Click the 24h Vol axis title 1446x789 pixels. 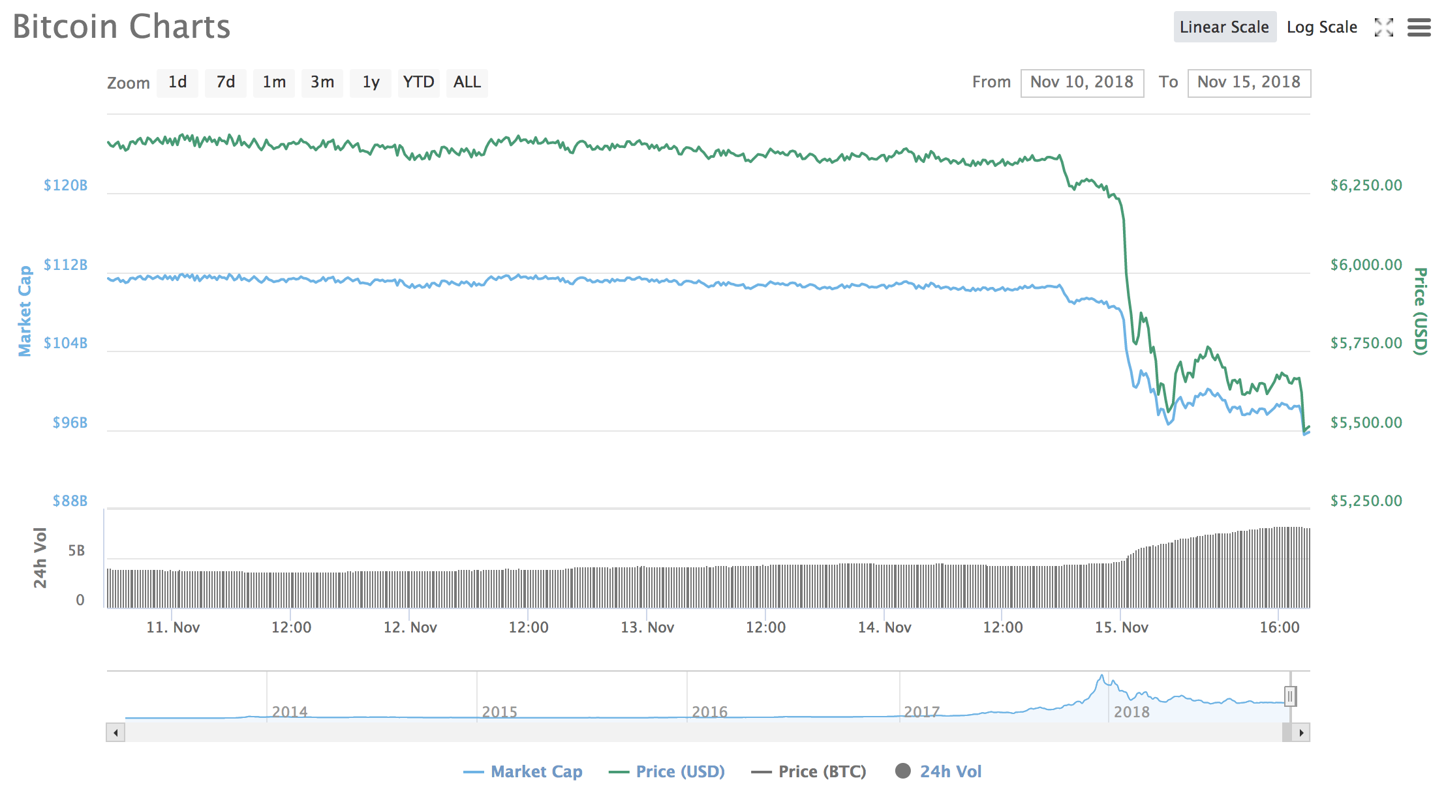pos(40,558)
